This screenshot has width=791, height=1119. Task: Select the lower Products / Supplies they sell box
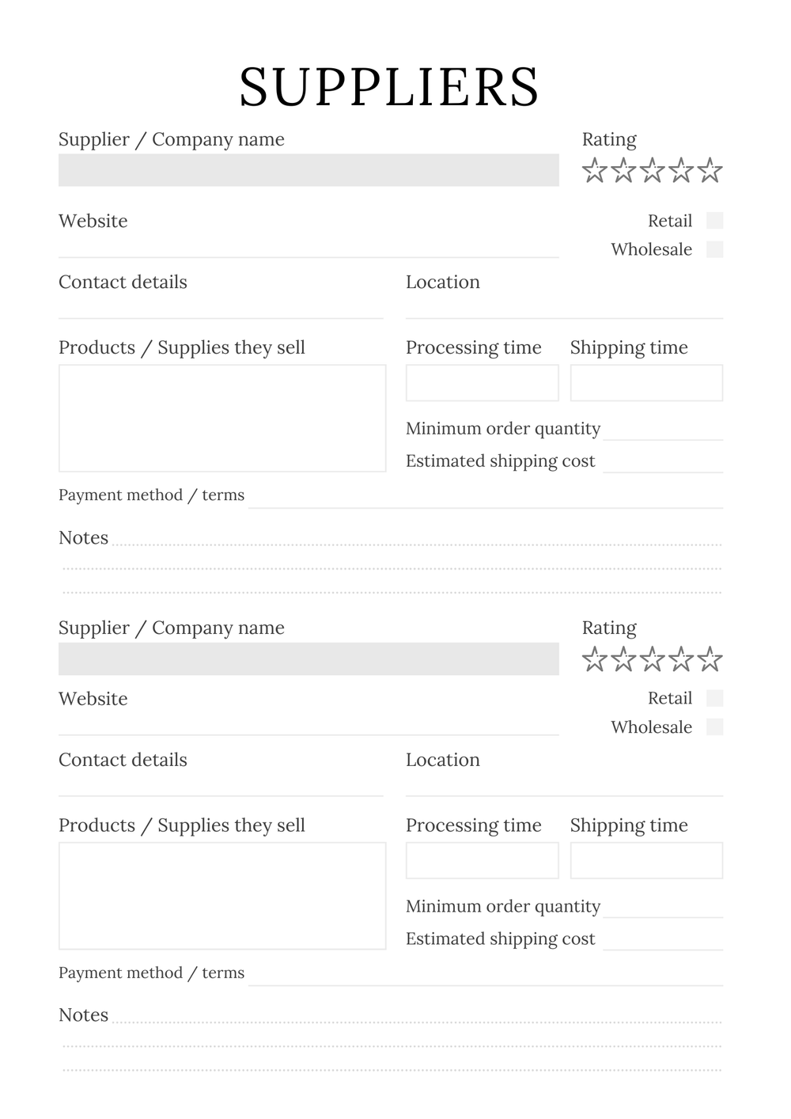pos(222,896)
